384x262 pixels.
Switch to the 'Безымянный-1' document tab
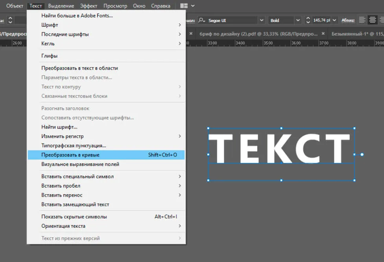click(x=356, y=34)
